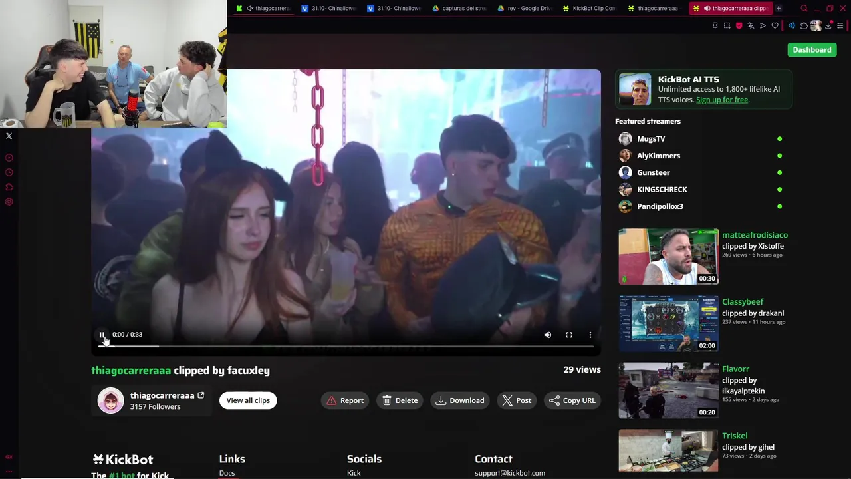The image size is (851, 479).
Task: Open the green Dashboard button
Action: (x=812, y=49)
